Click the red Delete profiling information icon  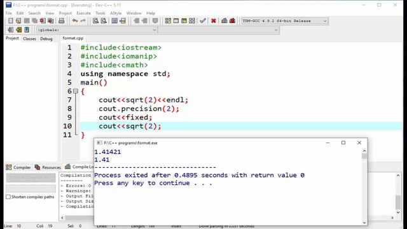[232, 21]
